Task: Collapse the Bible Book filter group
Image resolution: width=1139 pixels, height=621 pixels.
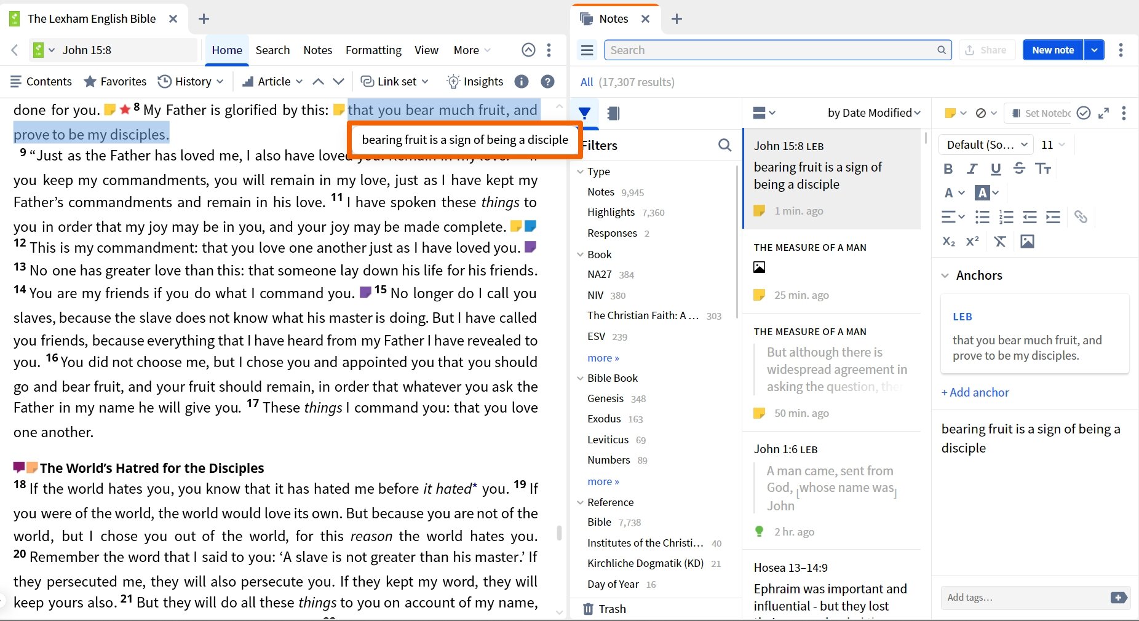Action: tap(580, 378)
